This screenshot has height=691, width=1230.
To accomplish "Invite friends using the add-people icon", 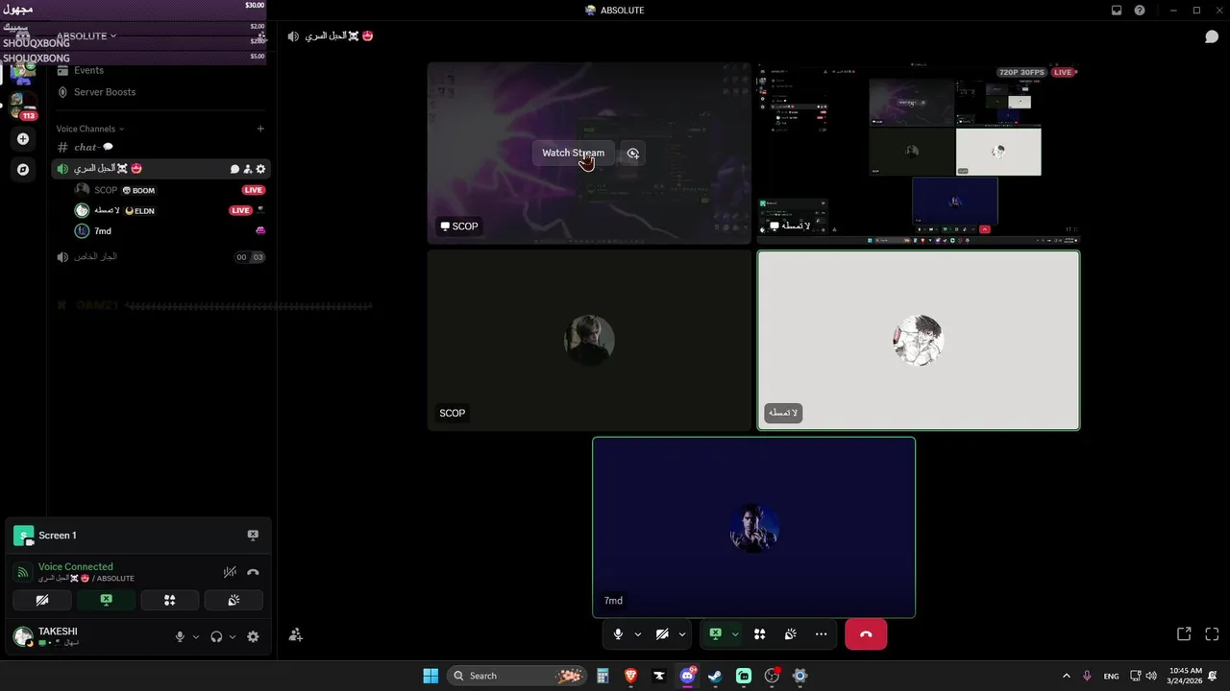I will (296, 634).
